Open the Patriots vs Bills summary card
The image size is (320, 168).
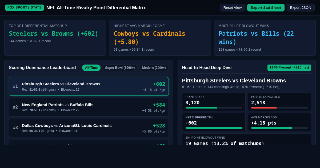(x=265, y=38)
